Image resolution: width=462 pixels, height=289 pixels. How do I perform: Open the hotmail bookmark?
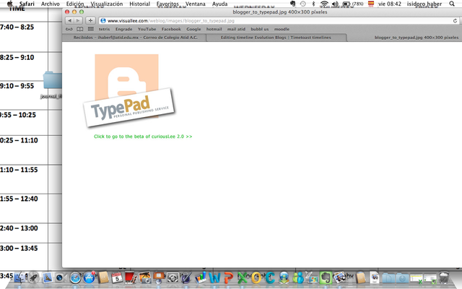[x=214, y=29]
